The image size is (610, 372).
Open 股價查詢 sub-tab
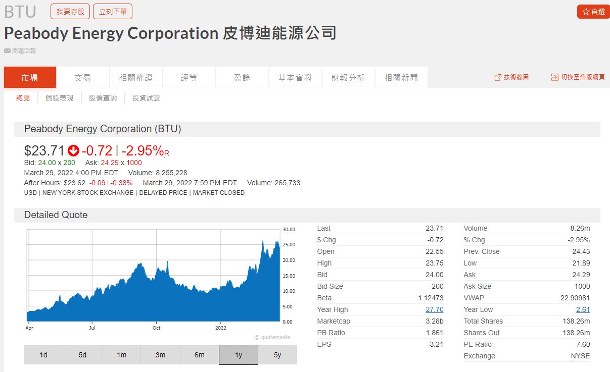[x=103, y=98]
